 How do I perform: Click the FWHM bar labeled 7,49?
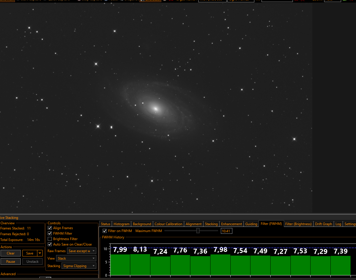(x=260, y=265)
